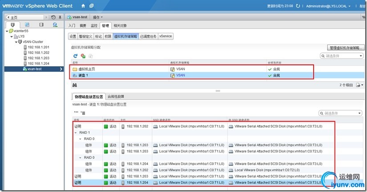Screen dimensions: 367x192
Task: Click the lower 筛选条件 filter field
Action: click(x=340, y=113)
